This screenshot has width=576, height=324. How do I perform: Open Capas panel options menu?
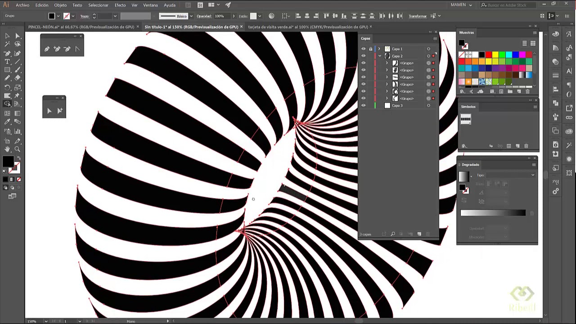coord(435,39)
